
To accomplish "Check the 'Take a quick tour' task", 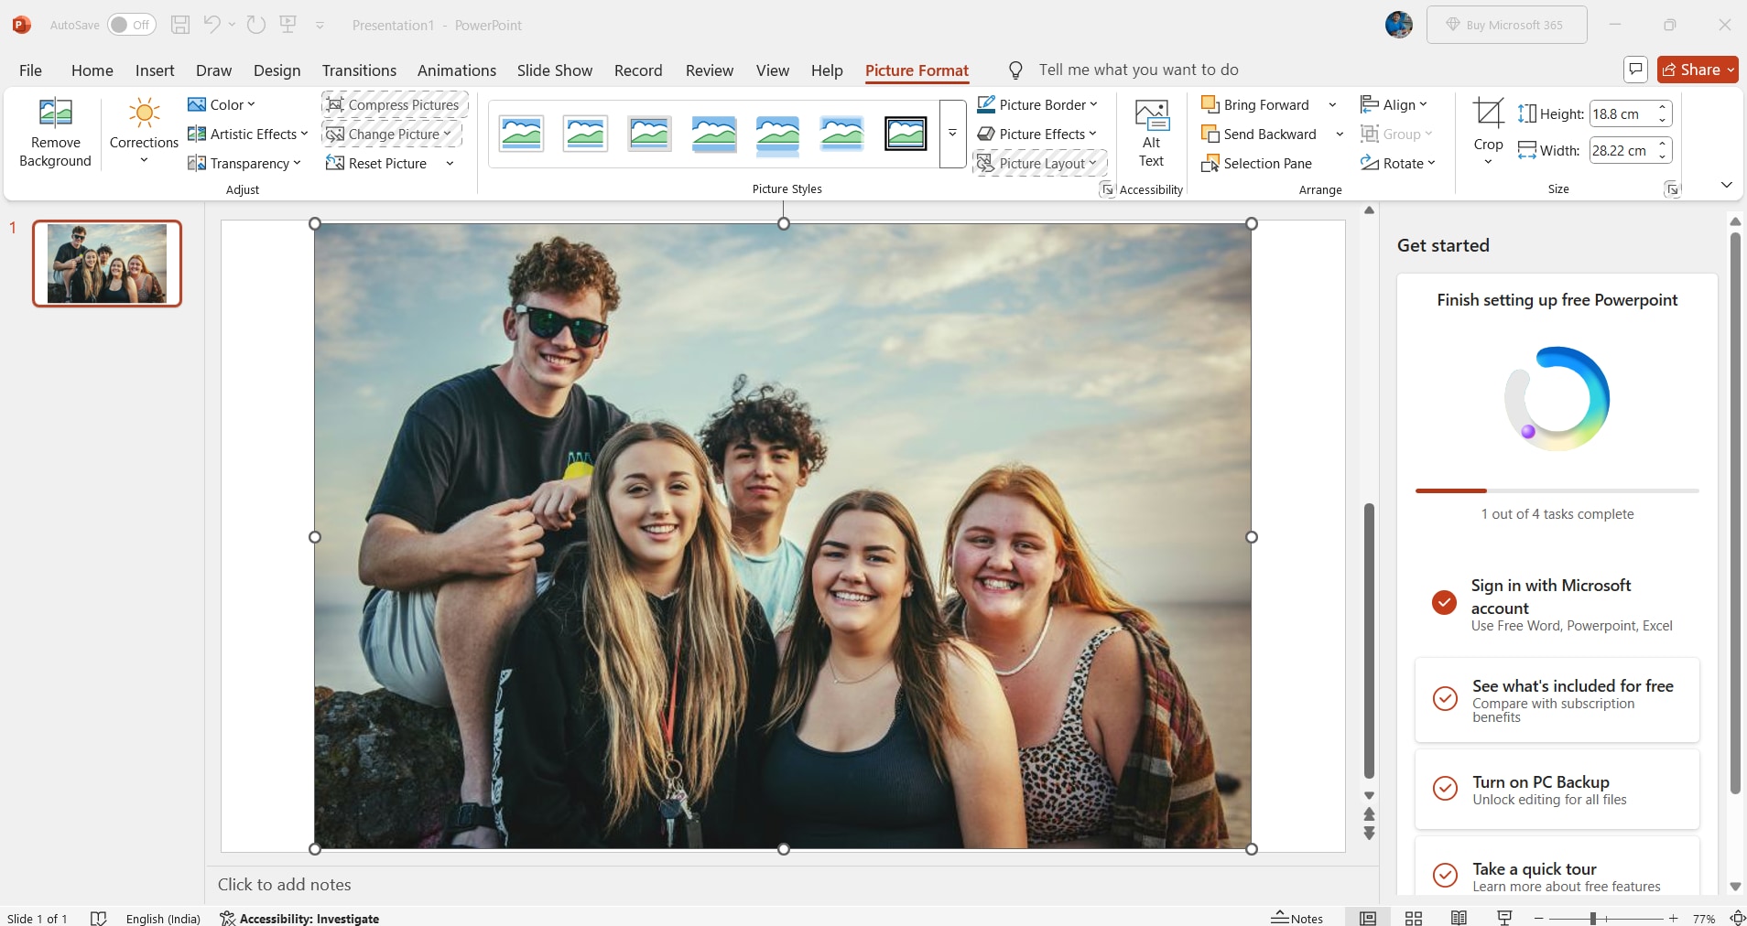I will click(x=1445, y=875).
